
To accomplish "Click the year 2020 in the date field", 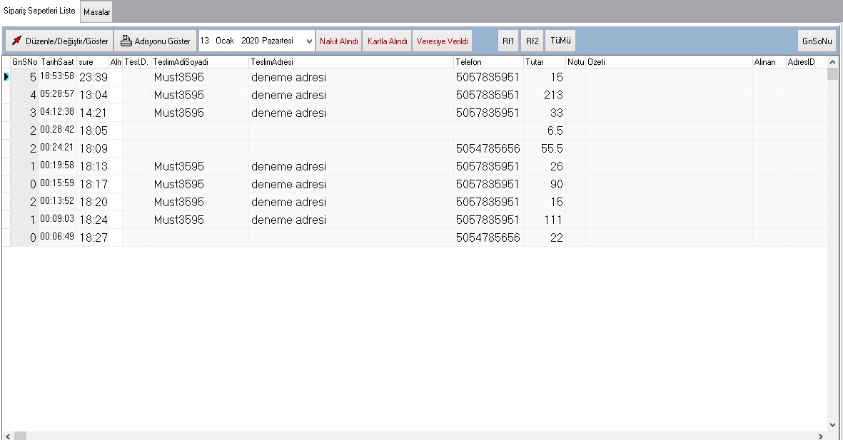I will click(250, 41).
